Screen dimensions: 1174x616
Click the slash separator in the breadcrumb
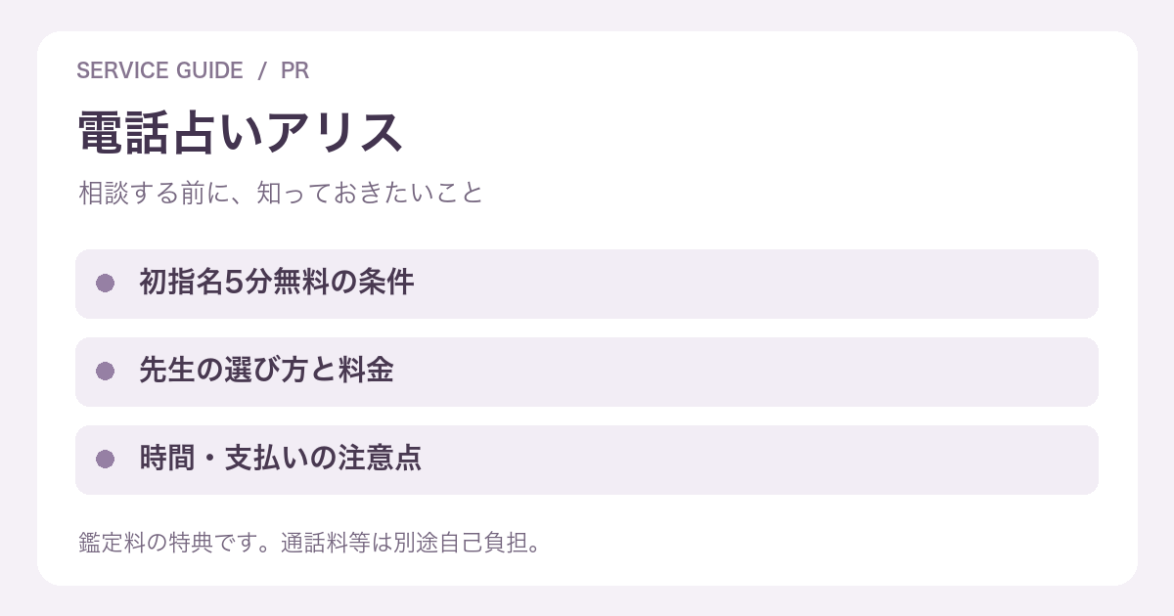coord(261,70)
